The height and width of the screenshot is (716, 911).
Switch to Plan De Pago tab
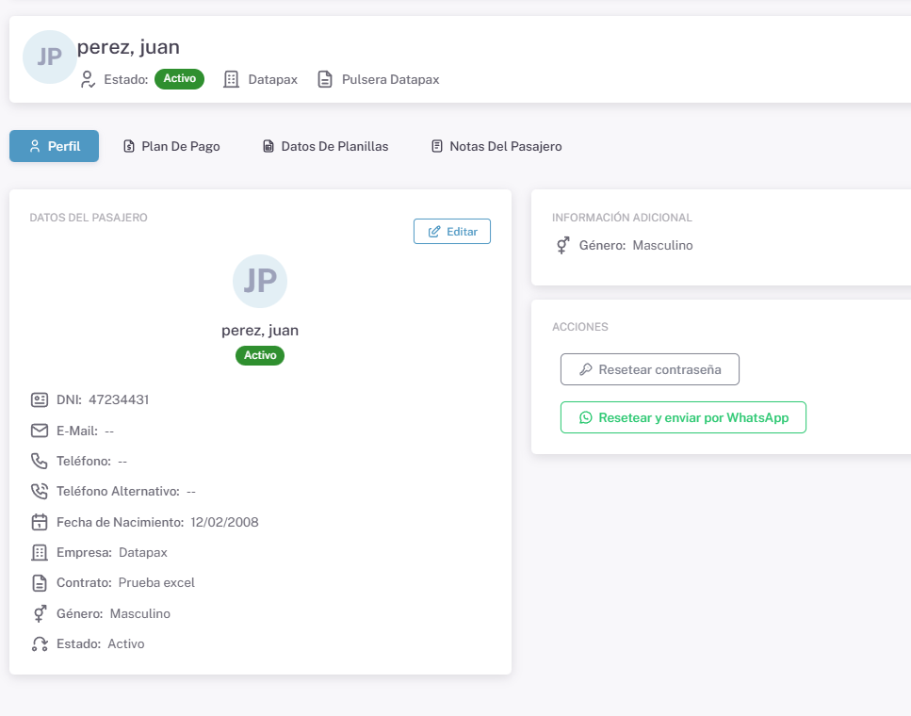(x=171, y=146)
